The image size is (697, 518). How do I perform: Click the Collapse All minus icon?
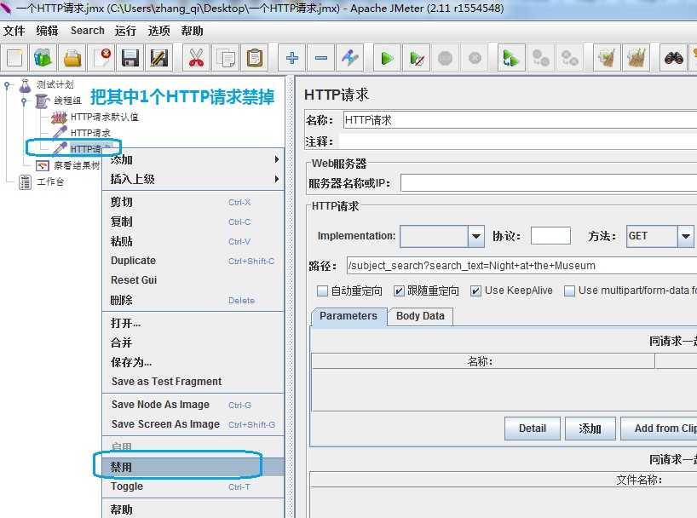(x=321, y=58)
